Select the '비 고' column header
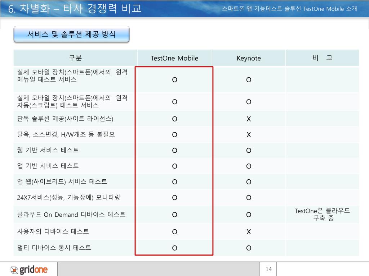Screen dimensions: 369x276 [323, 58]
